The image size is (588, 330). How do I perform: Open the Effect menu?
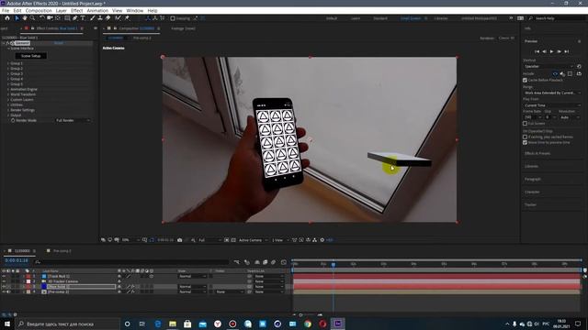(77, 10)
